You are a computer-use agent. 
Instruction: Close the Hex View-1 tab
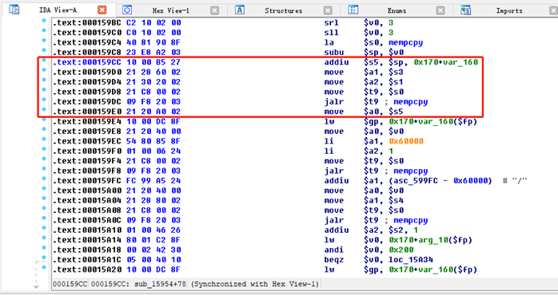214,10
